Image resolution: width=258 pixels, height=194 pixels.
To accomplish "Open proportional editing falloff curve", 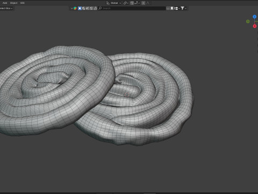I will [148, 3].
